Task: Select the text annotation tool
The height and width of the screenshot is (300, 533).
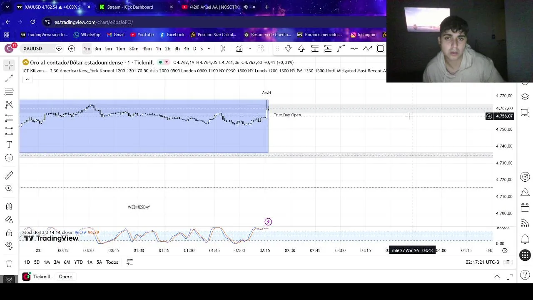Action: (x=9, y=145)
